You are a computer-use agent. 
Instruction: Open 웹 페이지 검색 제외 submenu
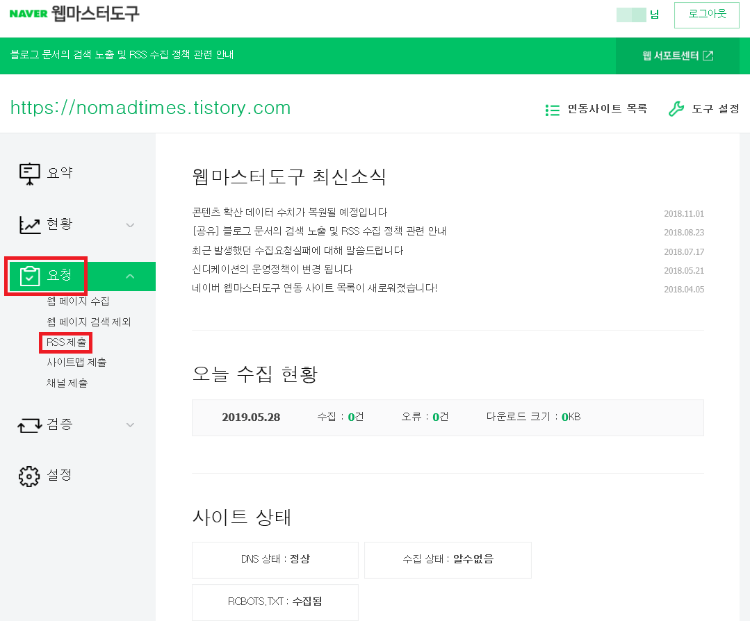[88, 322]
